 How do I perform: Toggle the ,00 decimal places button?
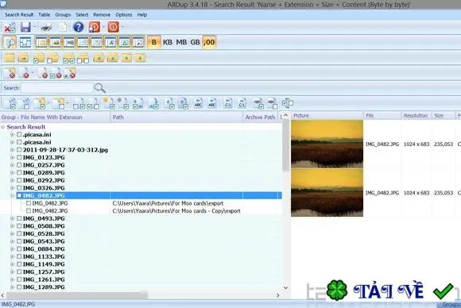click(x=209, y=42)
